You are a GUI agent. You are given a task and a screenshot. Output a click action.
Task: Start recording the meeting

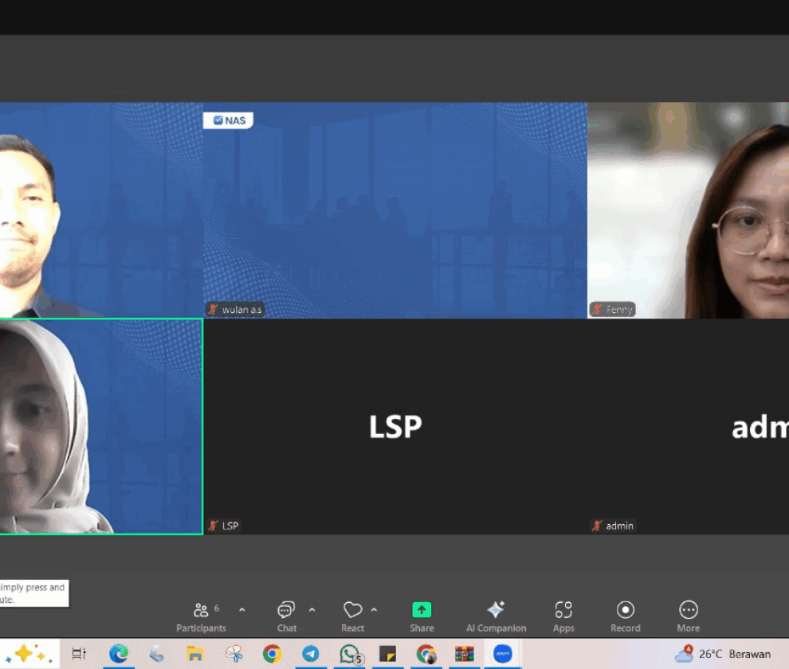(625, 616)
